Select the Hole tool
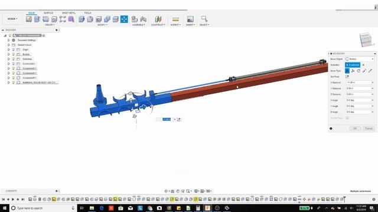This screenshot has width=378, height=212. 54,19
